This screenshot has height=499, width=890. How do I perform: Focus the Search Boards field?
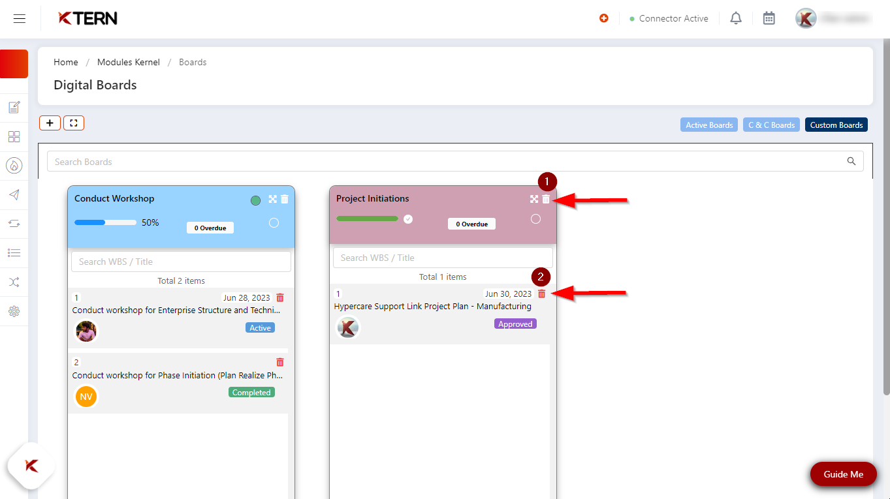click(x=455, y=161)
